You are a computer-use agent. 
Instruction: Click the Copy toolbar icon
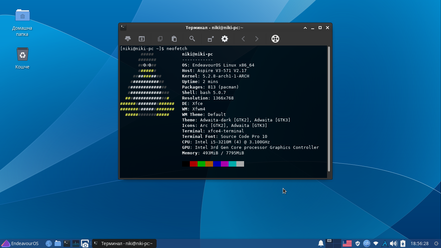tap(160, 39)
